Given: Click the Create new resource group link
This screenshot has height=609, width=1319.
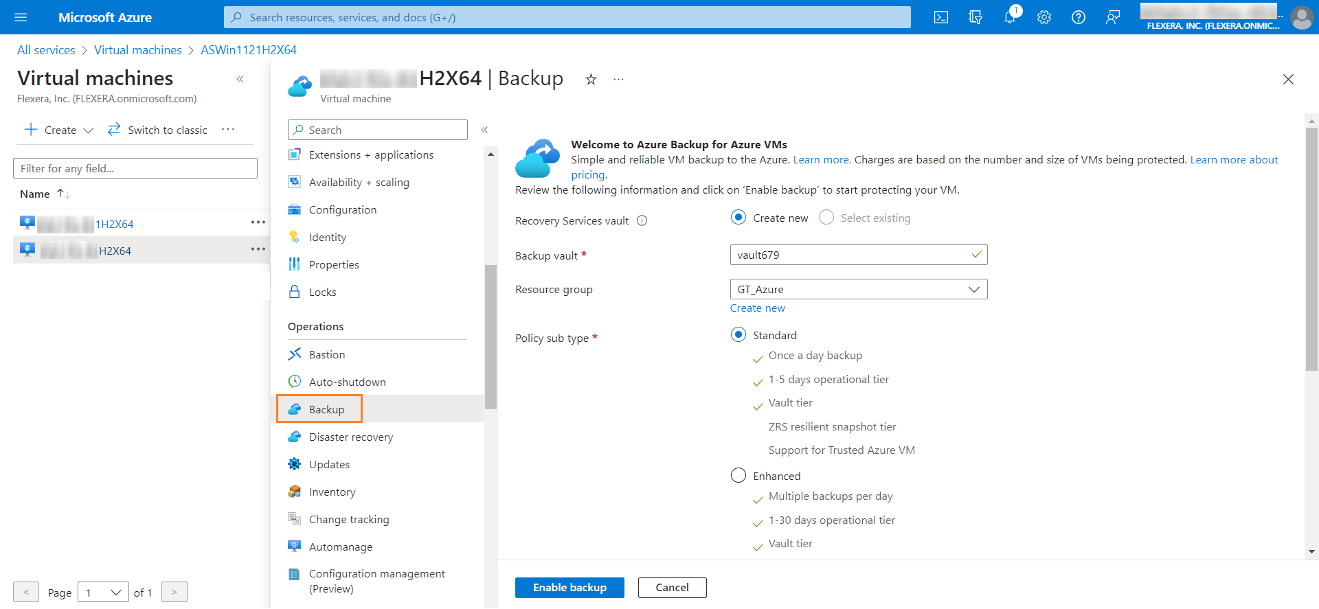Looking at the screenshot, I should pyautogui.click(x=757, y=308).
